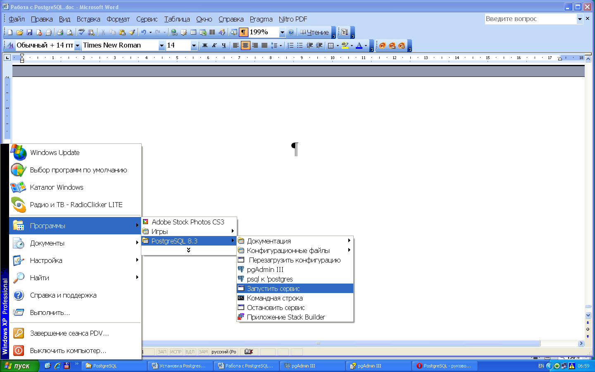Decrease the paragraph indent
The image size is (595, 372).
click(x=309, y=45)
